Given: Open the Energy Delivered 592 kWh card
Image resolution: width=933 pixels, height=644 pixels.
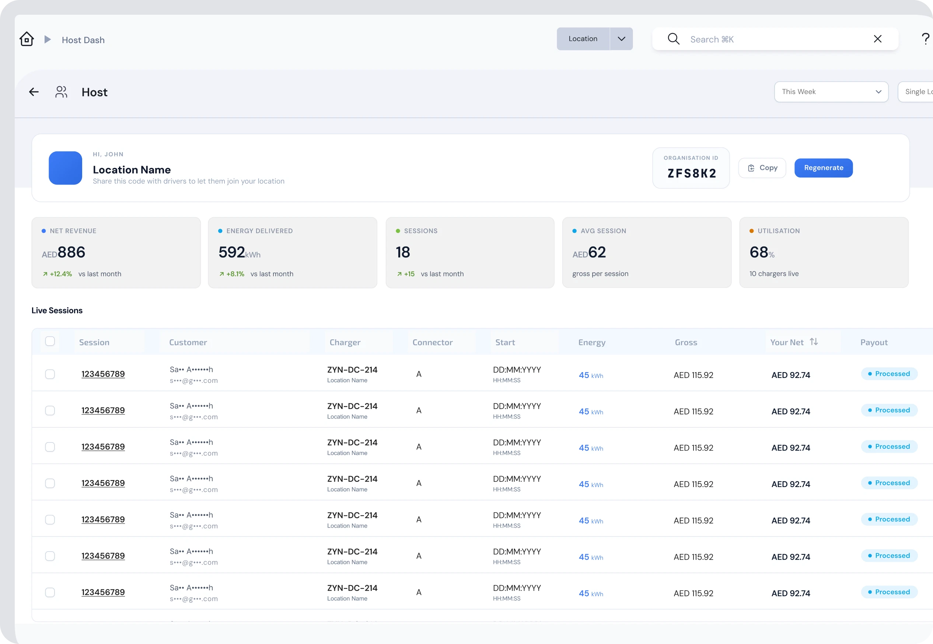Looking at the screenshot, I should pos(293,253).
